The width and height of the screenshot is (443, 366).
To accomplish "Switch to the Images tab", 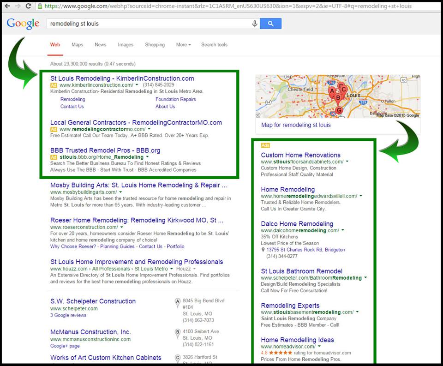I will tap(126, 45).
